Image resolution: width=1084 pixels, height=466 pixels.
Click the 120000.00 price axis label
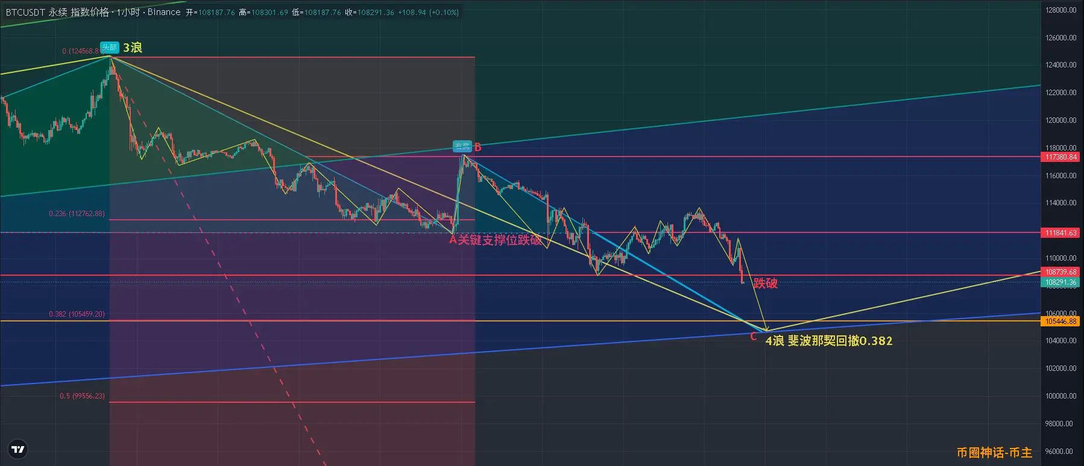(x=1060, y=120)
